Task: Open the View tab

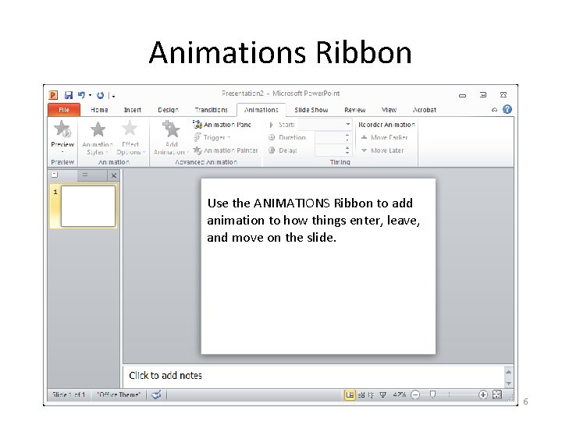Action: (389, 110)
